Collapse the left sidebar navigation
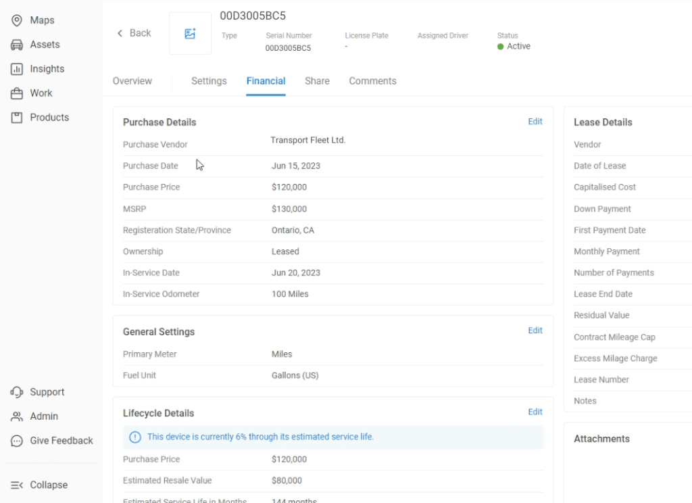 pos(39,485)
